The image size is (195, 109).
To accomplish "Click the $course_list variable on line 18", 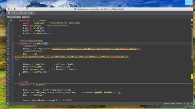I will (29, 49).
